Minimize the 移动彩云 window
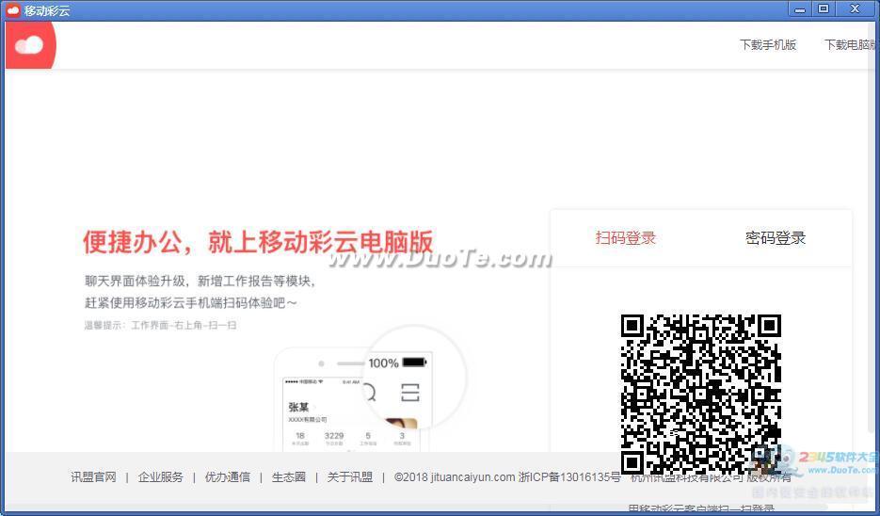Screen dimensions: 880x516 point(800,9)
